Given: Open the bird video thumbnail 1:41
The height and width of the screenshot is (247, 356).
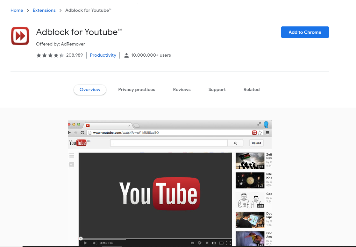Looking at the screenshot, I should (250, 239).
